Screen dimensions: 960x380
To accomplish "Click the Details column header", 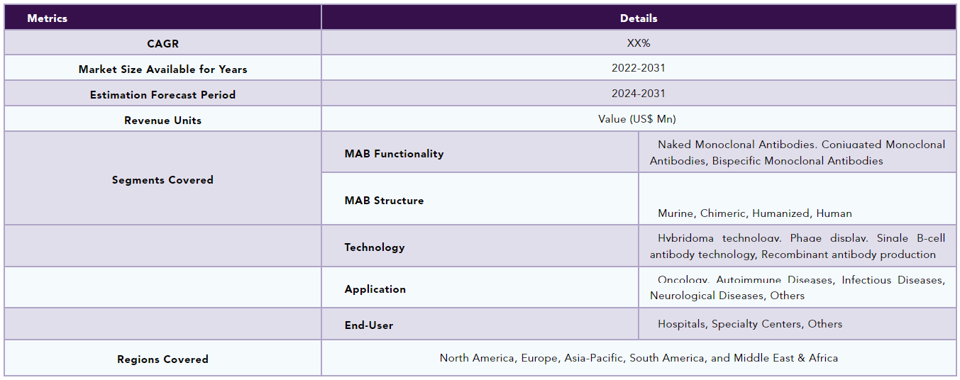I will pos(639,18).
